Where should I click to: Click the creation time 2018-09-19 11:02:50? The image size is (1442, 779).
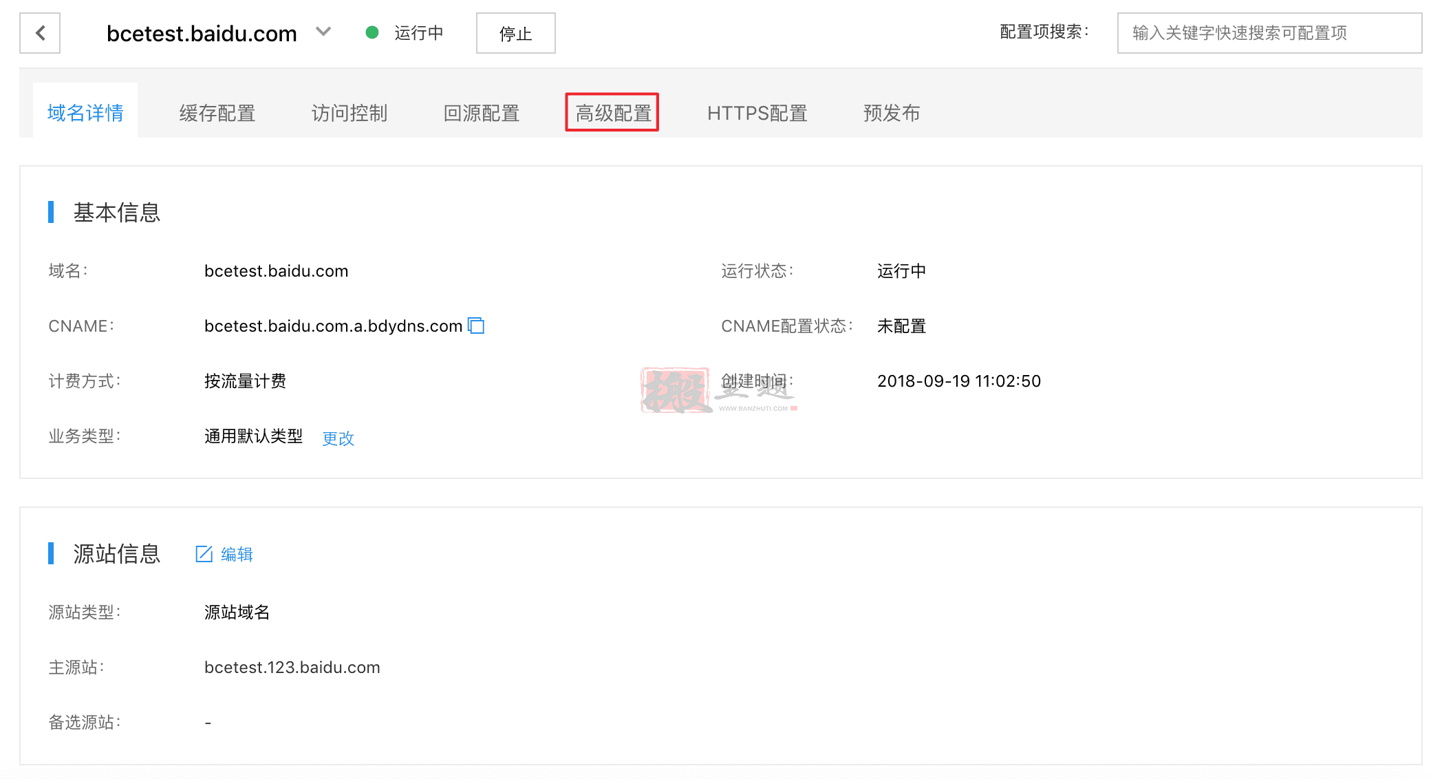[959, 381]
